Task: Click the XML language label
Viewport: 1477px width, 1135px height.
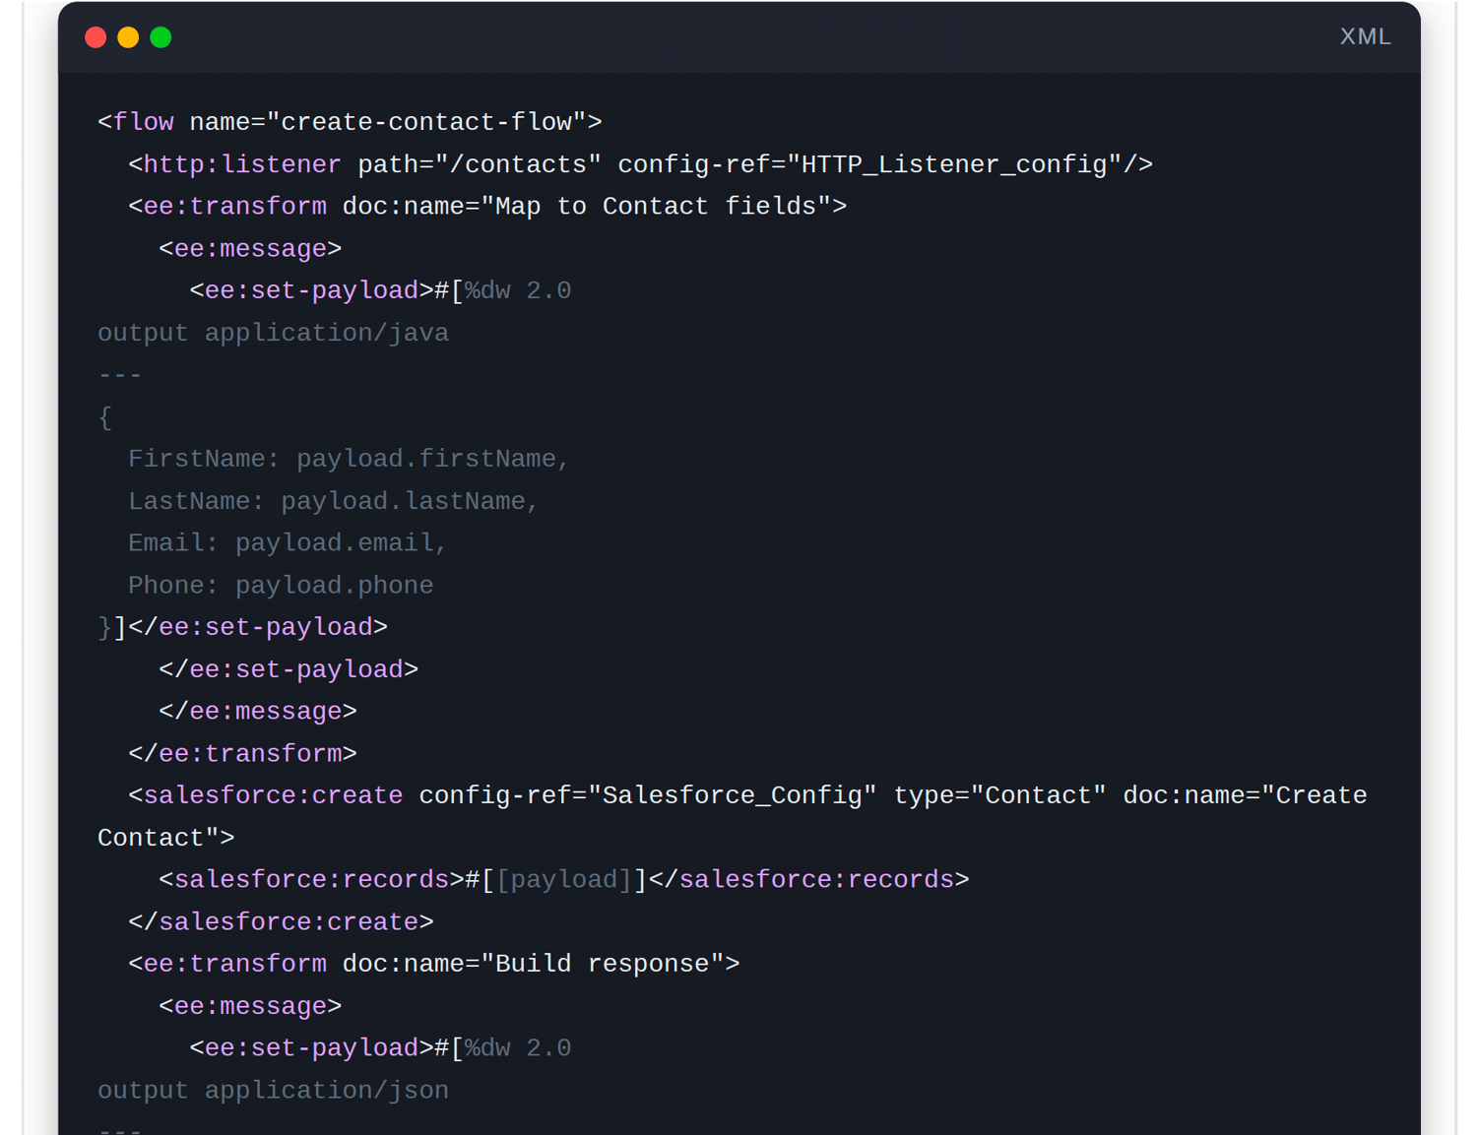Action: point(1365,36)
